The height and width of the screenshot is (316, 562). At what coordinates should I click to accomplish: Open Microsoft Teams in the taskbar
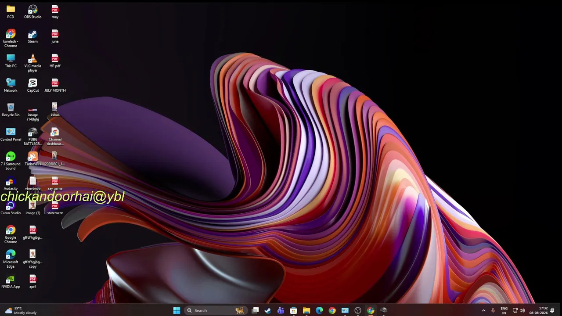click(281, 310)
